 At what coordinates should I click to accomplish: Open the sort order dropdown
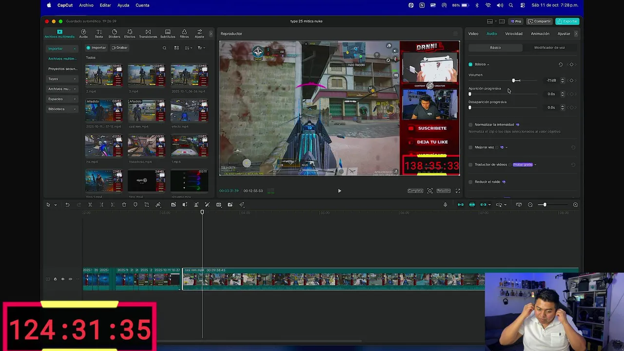[x=189, y=48]
